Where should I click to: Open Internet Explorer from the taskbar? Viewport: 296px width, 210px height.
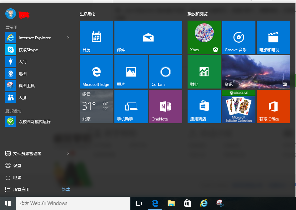tap(204, 203)
